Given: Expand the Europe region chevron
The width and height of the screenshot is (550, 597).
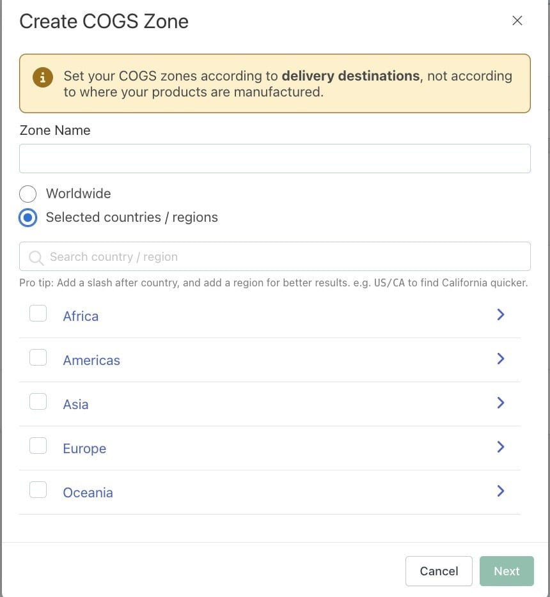Looking at the screenshot, I should (x=501, y=447).
